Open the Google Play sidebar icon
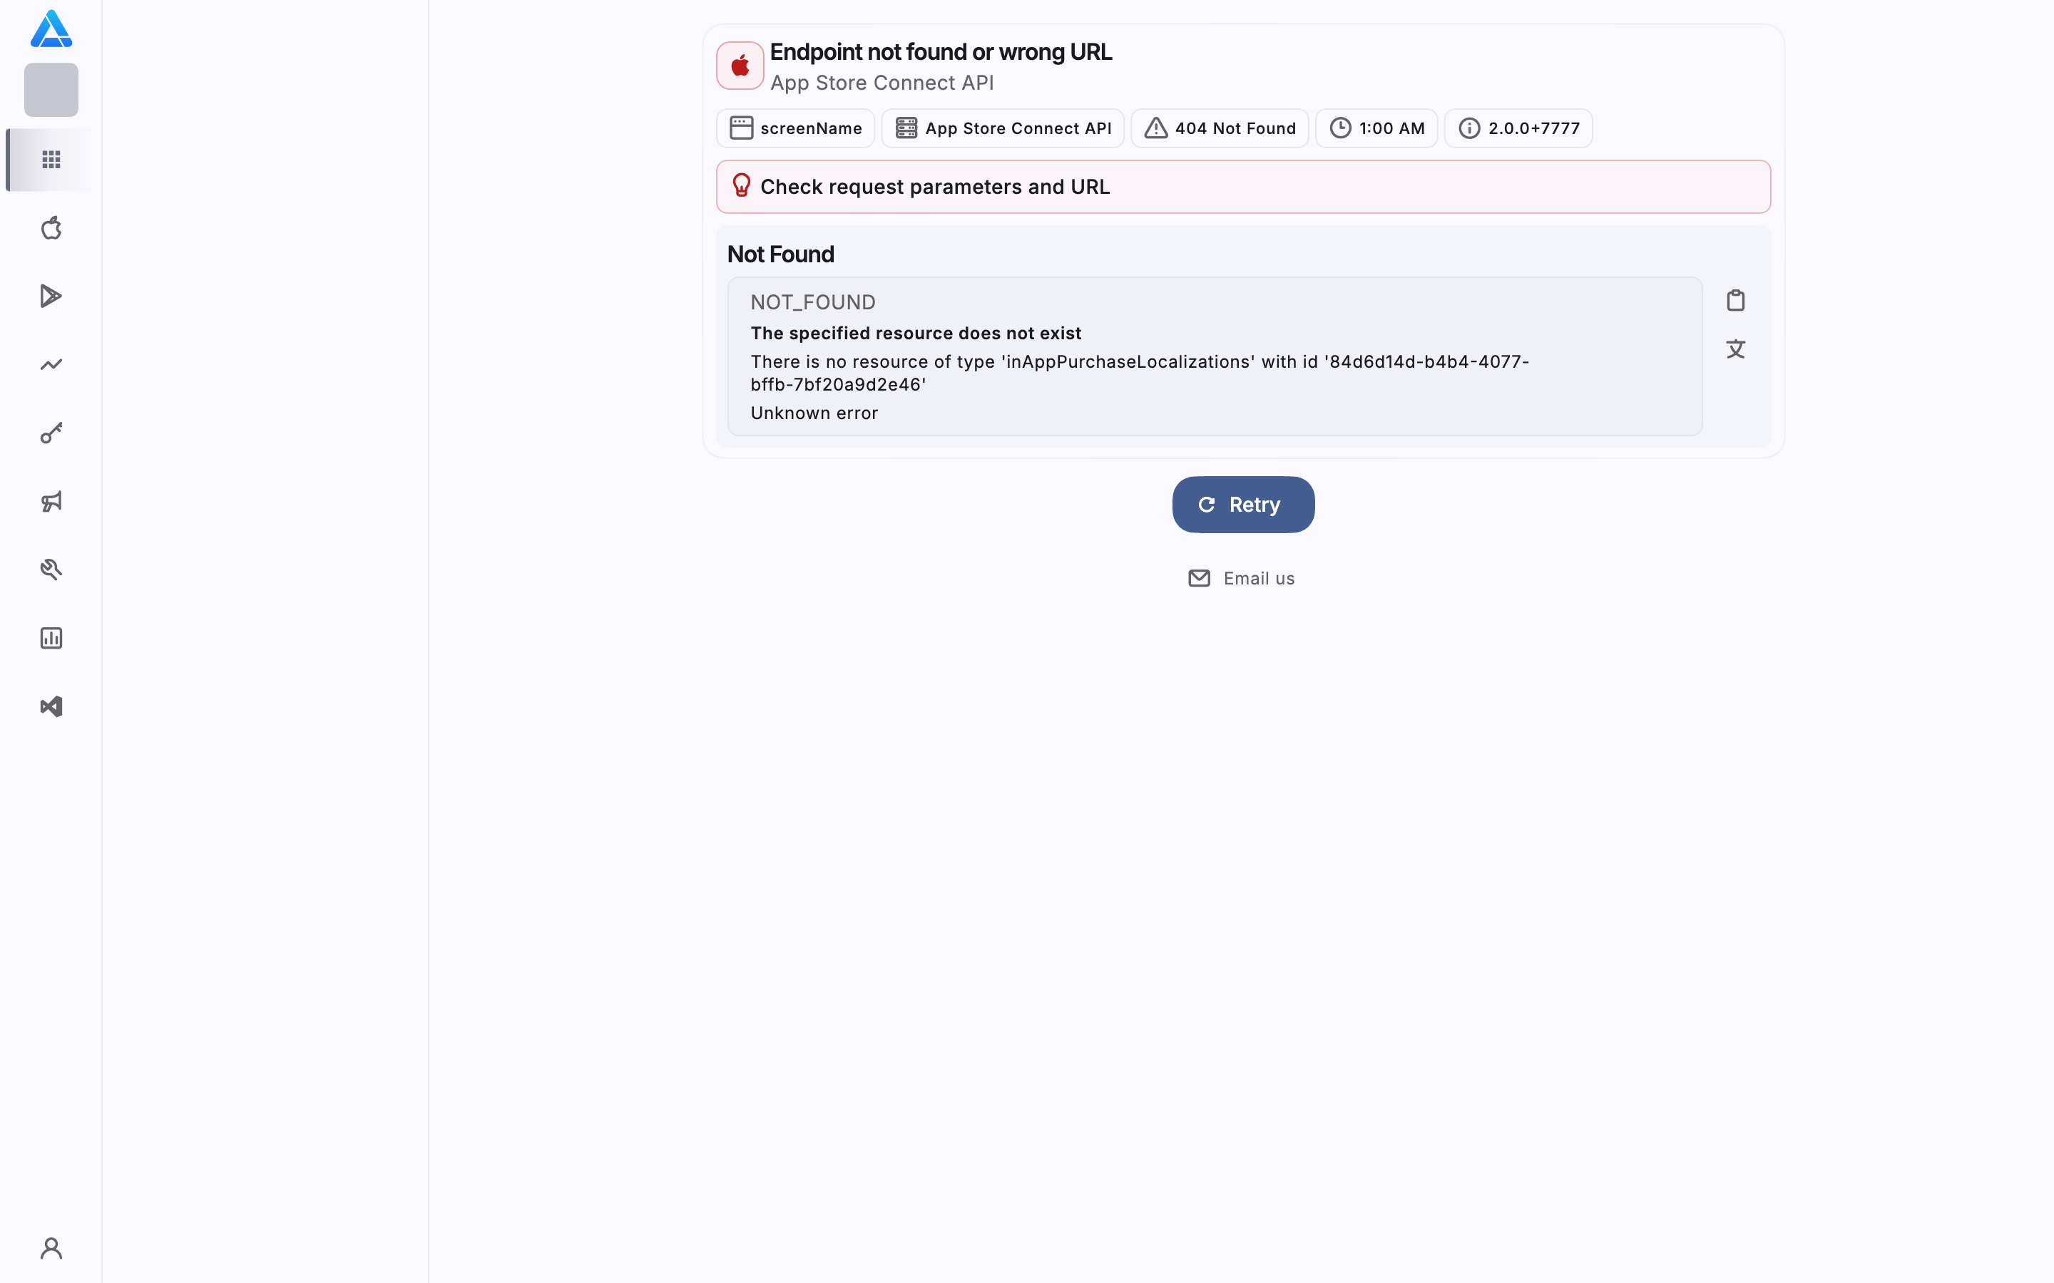 tap(51, 296)
